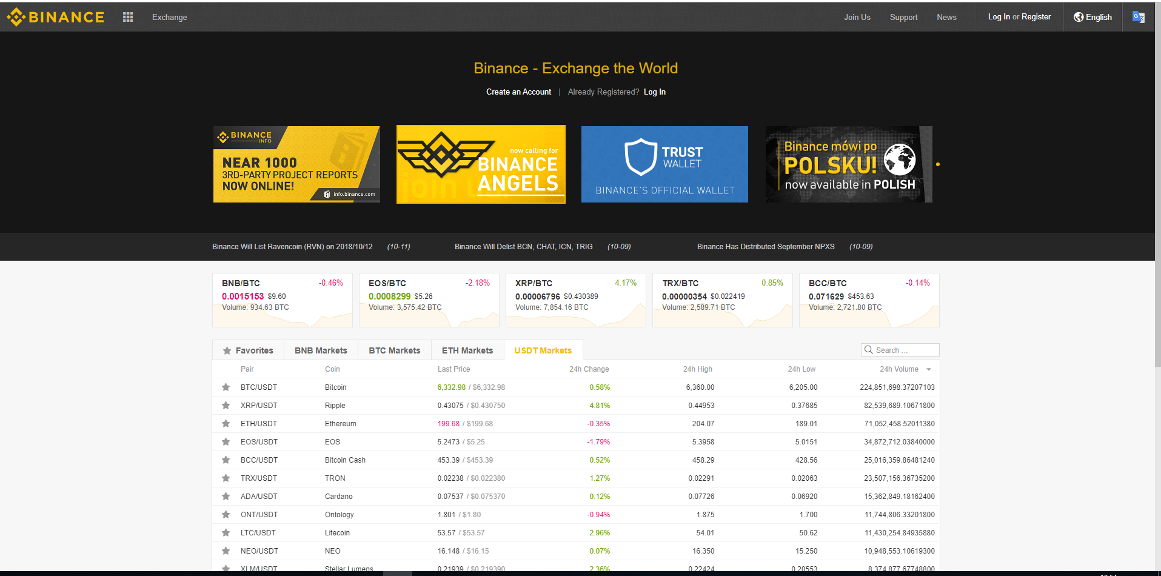Switch to the BNB Markets tab
1161x576 pixels.
[x=321, y=350]
